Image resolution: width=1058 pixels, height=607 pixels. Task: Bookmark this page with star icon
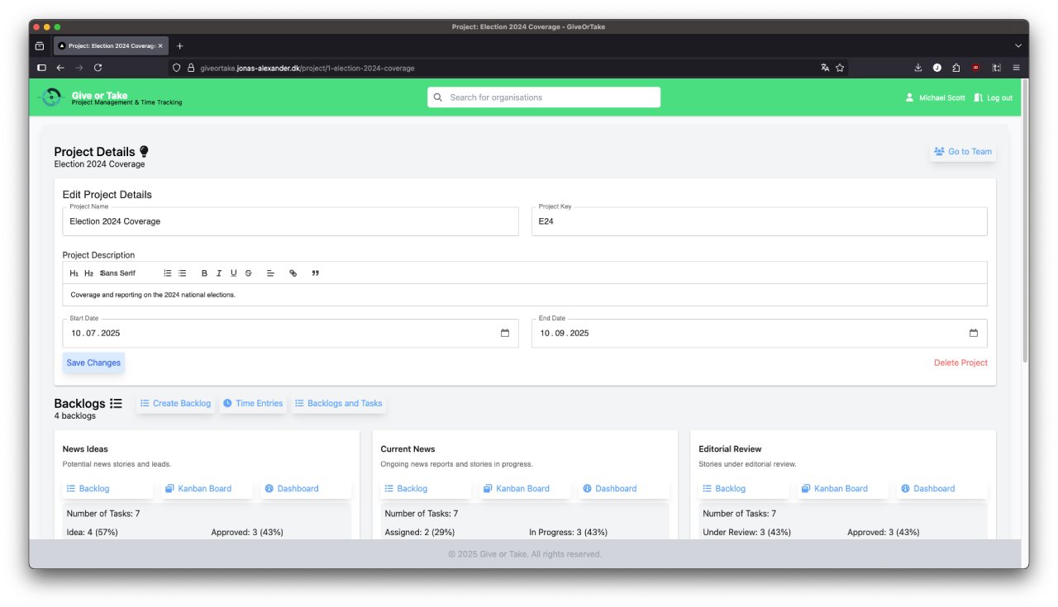tap(840, 68)
